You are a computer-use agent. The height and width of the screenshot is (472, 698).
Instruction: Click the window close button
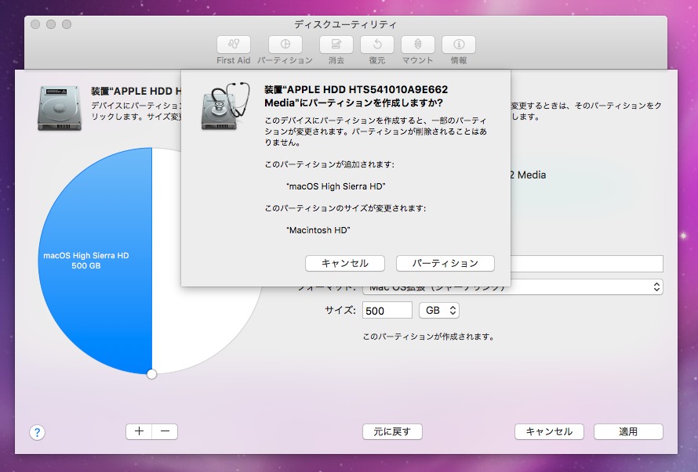tap(35, 24)
